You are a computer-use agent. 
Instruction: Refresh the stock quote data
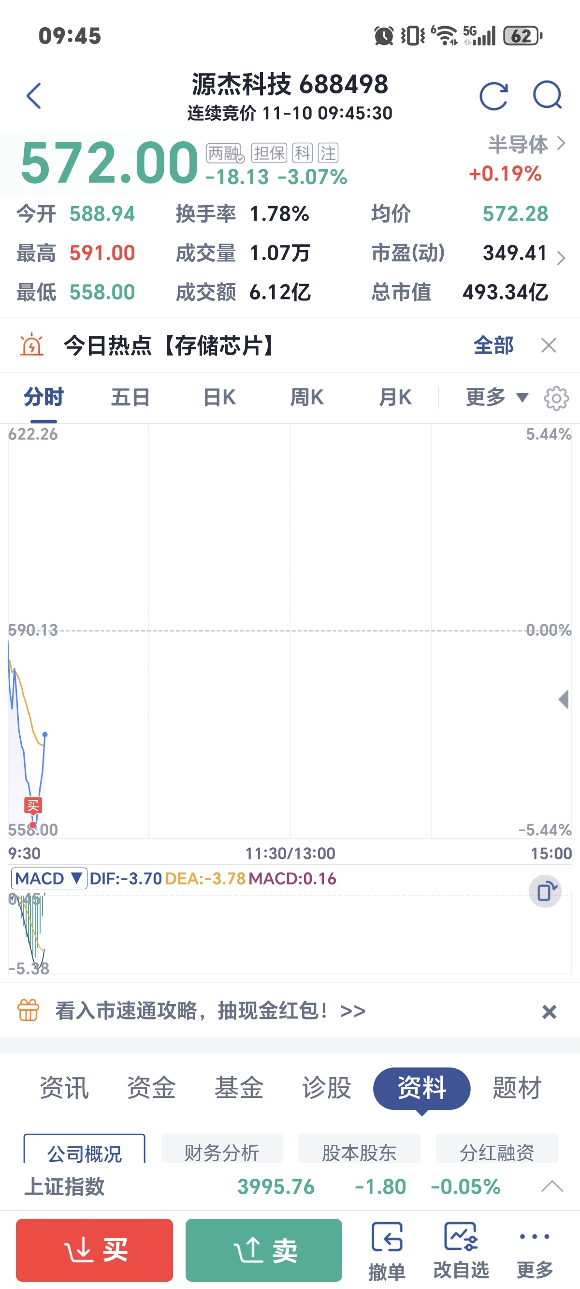coord(493,96)
